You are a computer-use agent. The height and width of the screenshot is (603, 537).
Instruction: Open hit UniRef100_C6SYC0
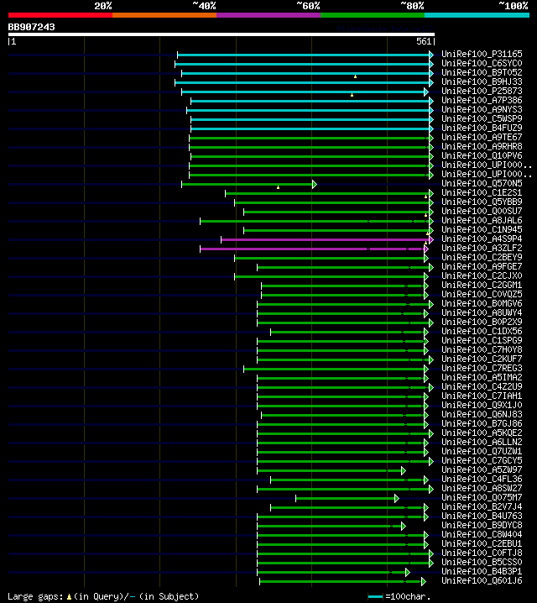[x=482, y=64]
